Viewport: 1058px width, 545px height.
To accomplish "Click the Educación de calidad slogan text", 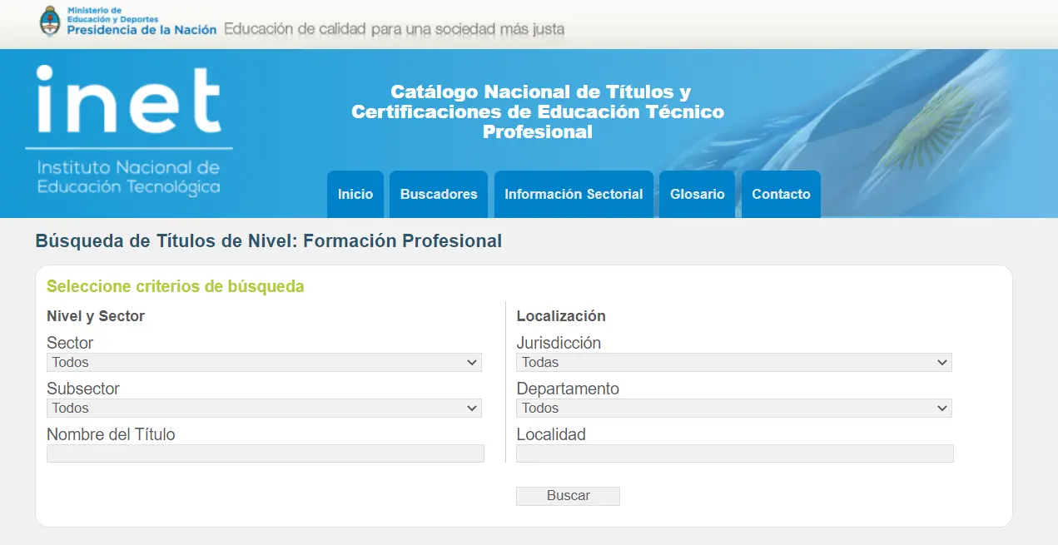I will (394, 29).
